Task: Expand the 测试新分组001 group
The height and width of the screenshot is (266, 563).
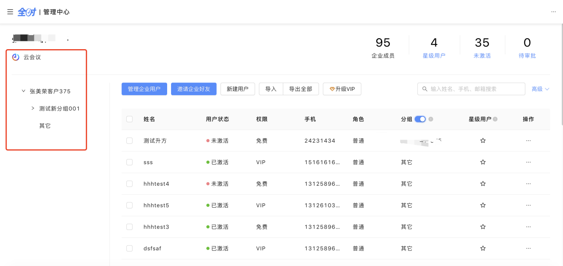Action: click(x=33, y=108)
